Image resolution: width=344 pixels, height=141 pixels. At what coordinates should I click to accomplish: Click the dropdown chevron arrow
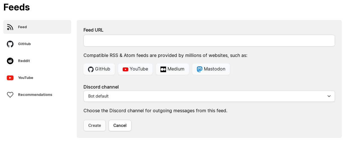click(329, 96)
